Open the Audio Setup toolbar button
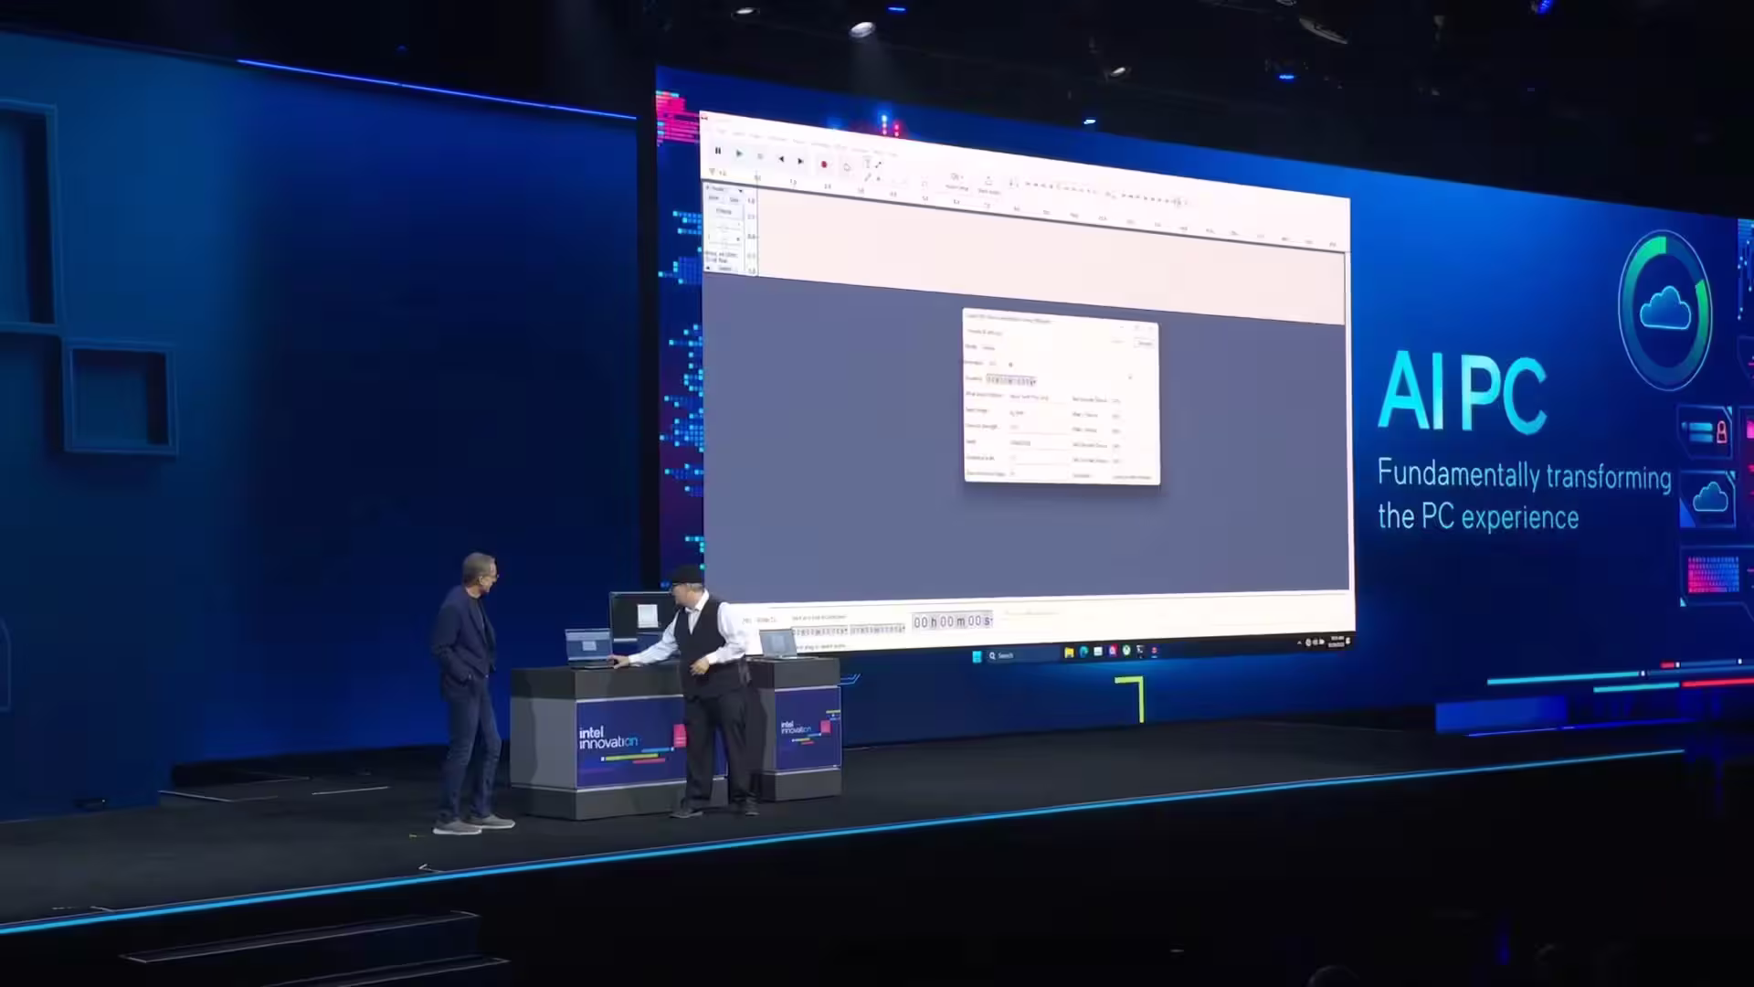 click(956, 181)
